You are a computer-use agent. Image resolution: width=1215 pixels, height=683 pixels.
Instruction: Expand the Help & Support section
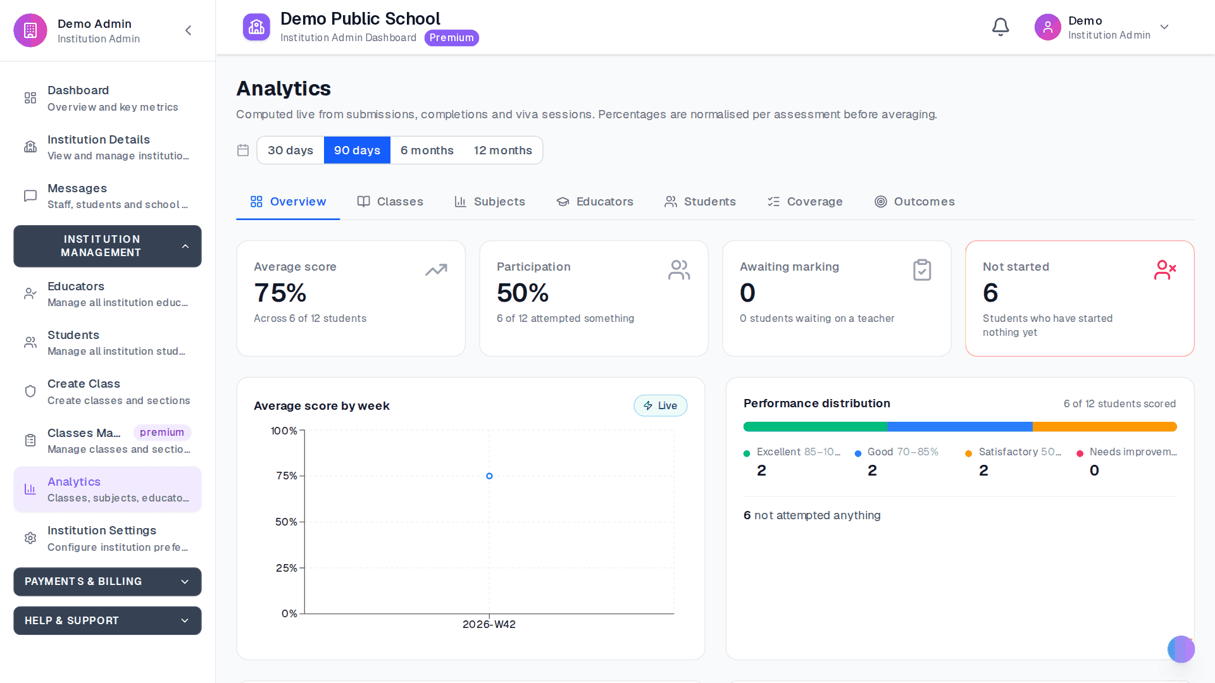108,621
